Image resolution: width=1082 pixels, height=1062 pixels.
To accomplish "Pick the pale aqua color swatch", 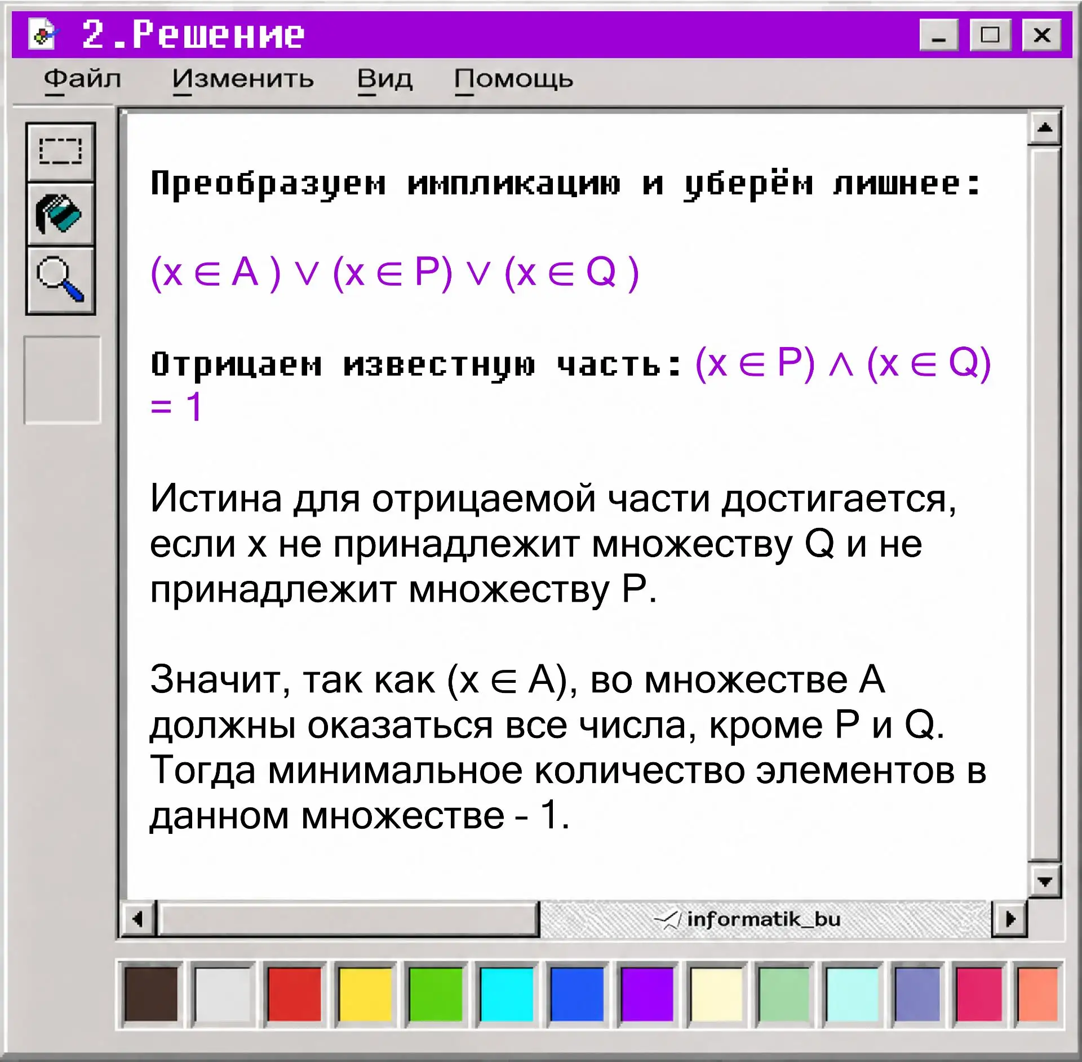I will pyautogui.click(x=852, y=994).
